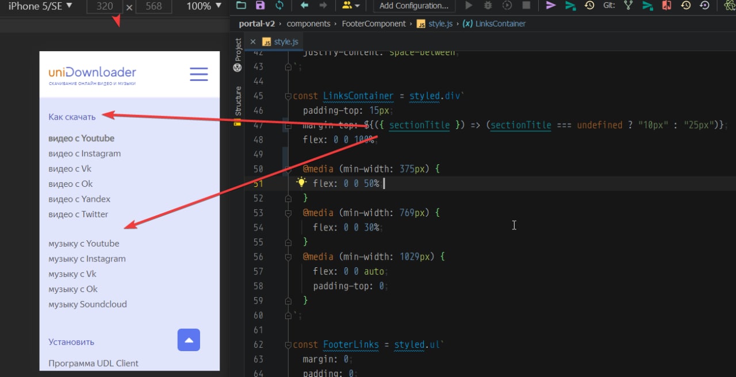The height and width of the screenshot is (377, 736).
Task: Open the iPhone 5/SE device dropdown
Action: (40, 6)
